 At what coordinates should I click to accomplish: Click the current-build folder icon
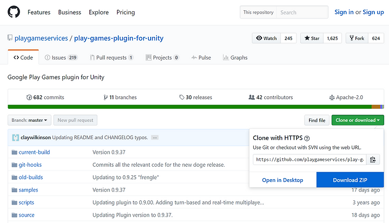[15, 152]
